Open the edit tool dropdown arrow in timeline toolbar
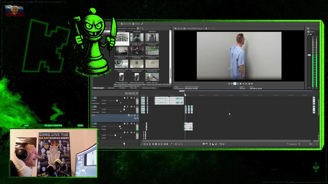The image size is (328, 184). coord(173,144)
